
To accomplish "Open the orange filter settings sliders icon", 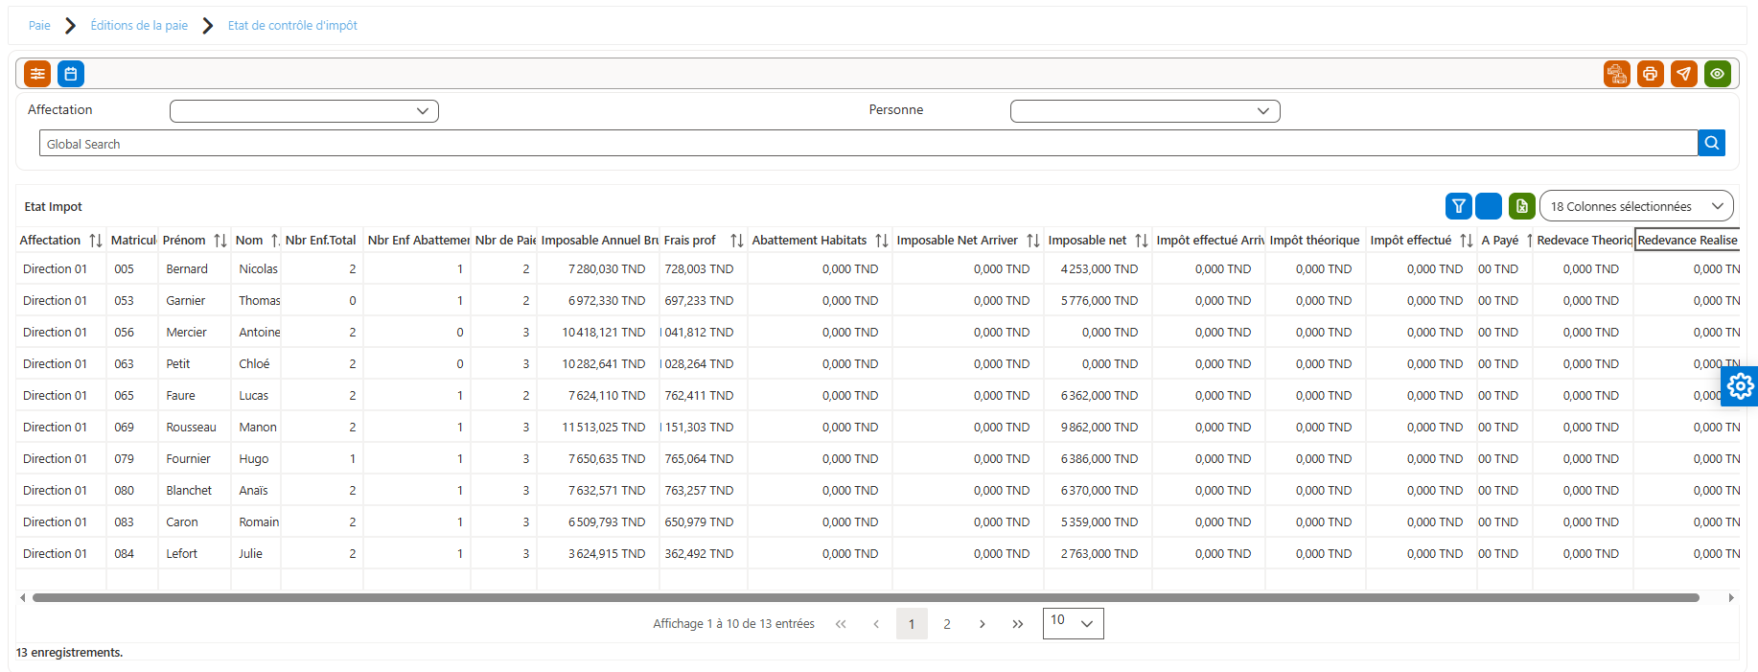I will (37, 74).
